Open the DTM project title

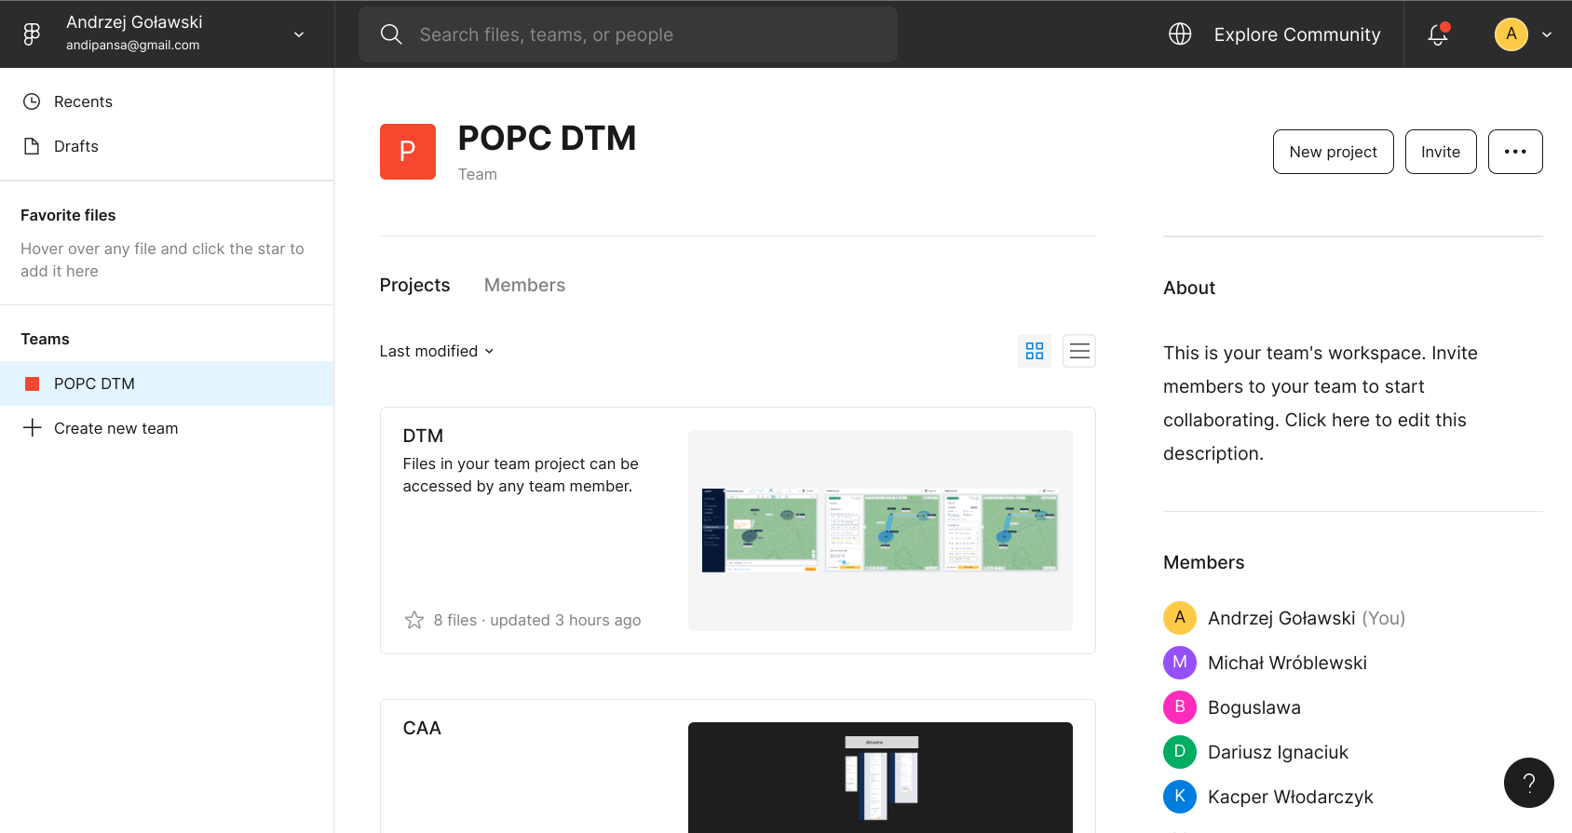tap(423, 436)
